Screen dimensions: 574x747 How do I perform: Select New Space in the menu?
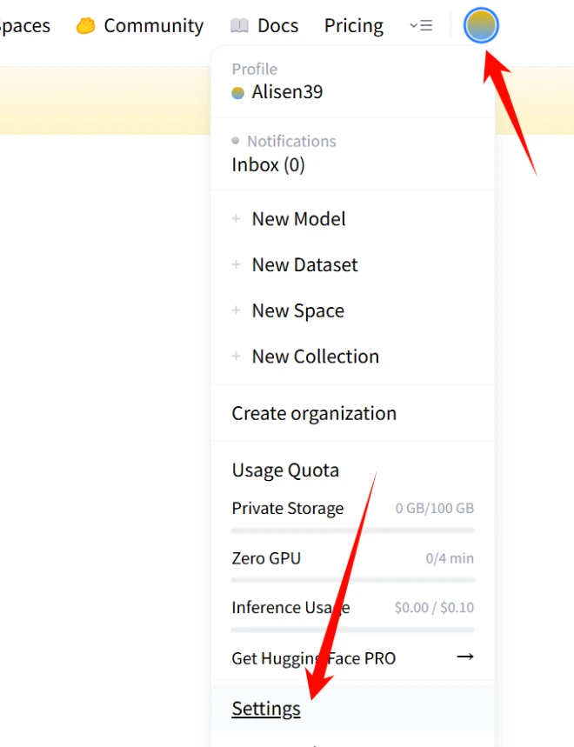[297, 310]
